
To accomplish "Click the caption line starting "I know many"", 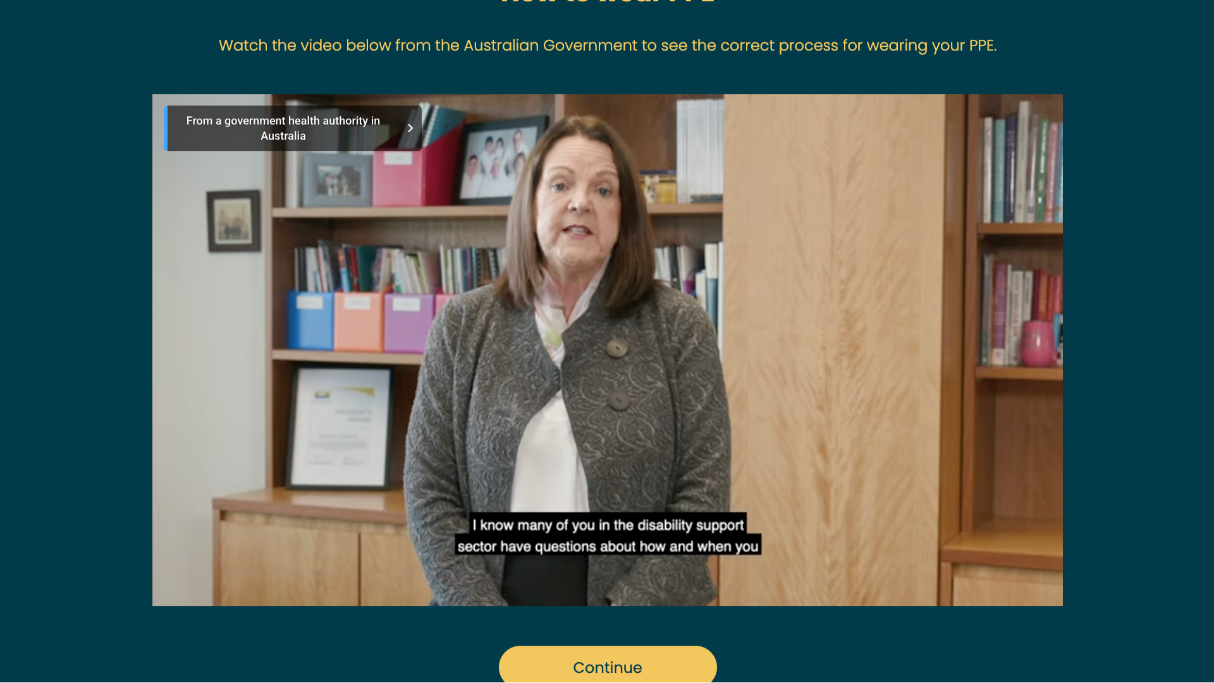I will click(x=608, y=525).
